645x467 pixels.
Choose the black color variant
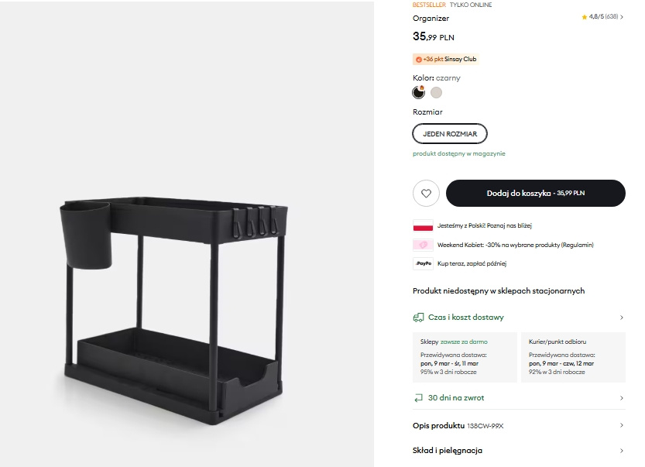419,93
